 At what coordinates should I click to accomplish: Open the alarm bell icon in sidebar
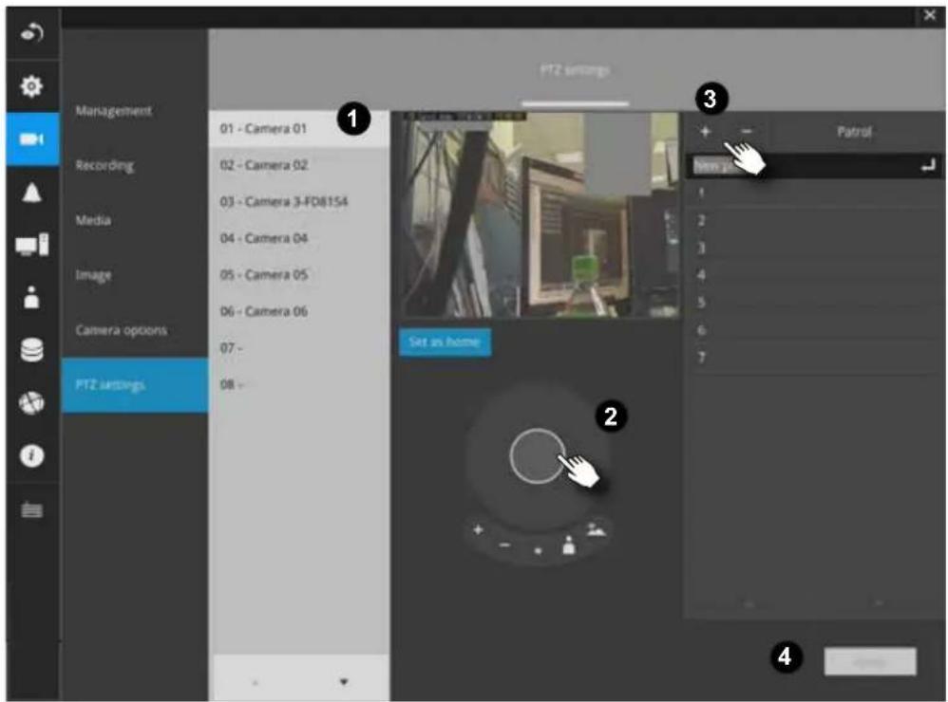tap(31, 194)
